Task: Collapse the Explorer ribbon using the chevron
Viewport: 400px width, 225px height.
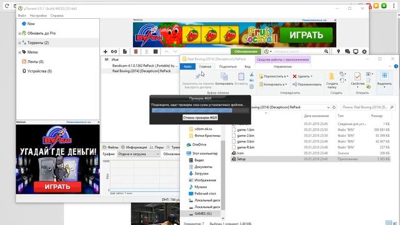Action: pos(390,66)
